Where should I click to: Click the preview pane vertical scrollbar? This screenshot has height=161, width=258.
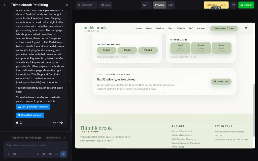pos(254,110)
